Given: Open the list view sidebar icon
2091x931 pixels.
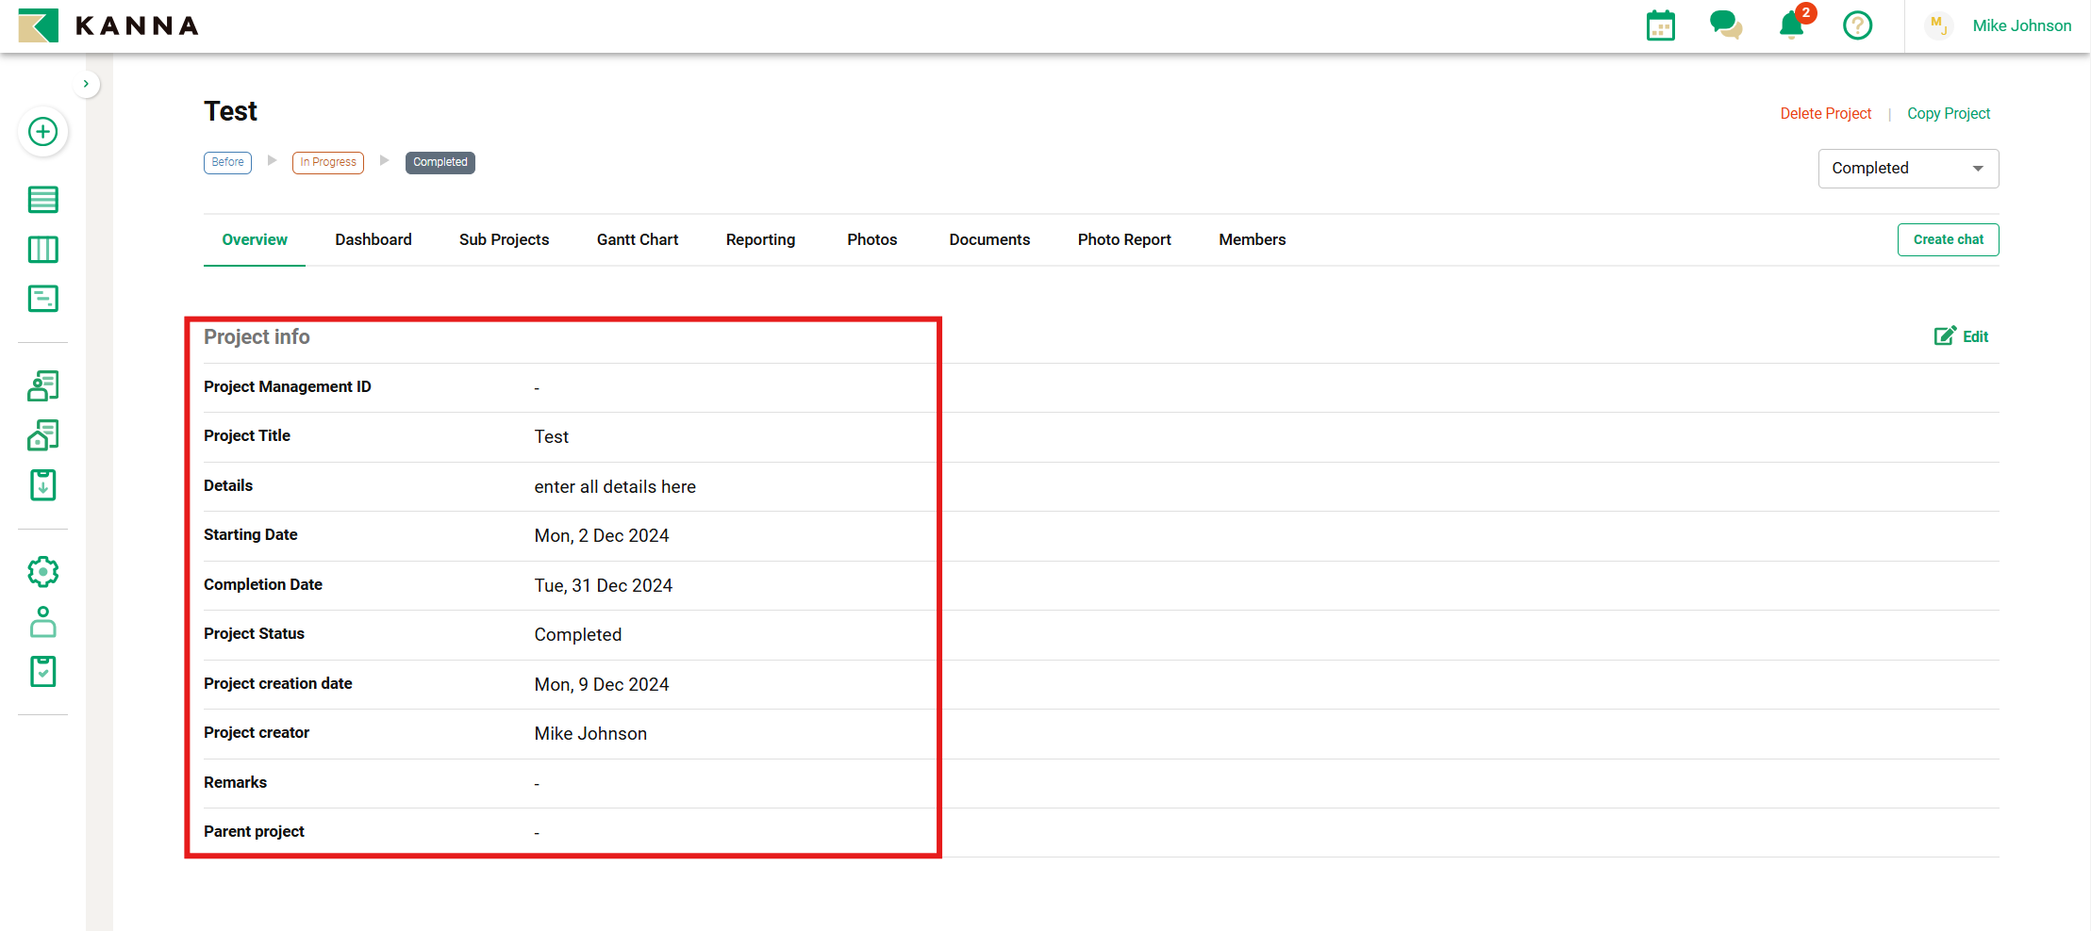Looking at the screenshot, I should tap(42, 200).
